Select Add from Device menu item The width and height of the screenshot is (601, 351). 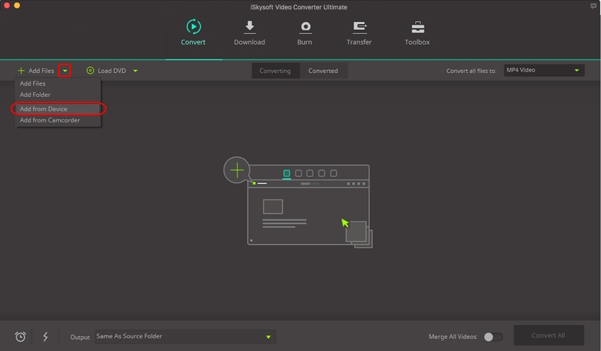click(43, 109)
